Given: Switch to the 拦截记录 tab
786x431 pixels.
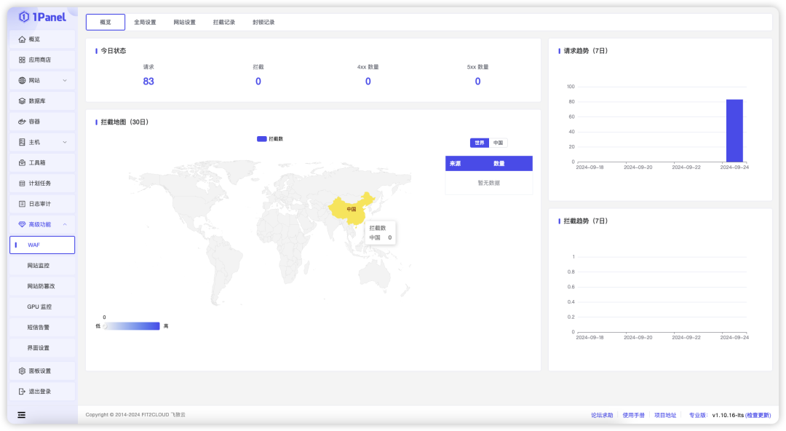Looking at the screenshot, I should (223, 22).
